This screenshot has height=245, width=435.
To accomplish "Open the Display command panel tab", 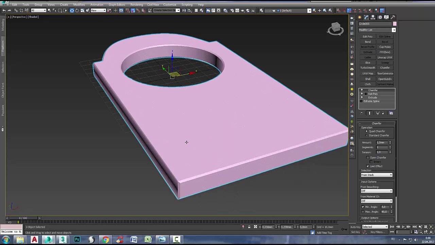I will tap(386, 17).
